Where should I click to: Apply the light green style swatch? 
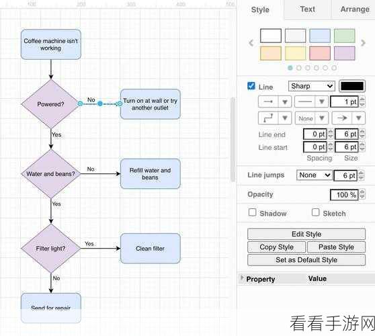point(344,36)
